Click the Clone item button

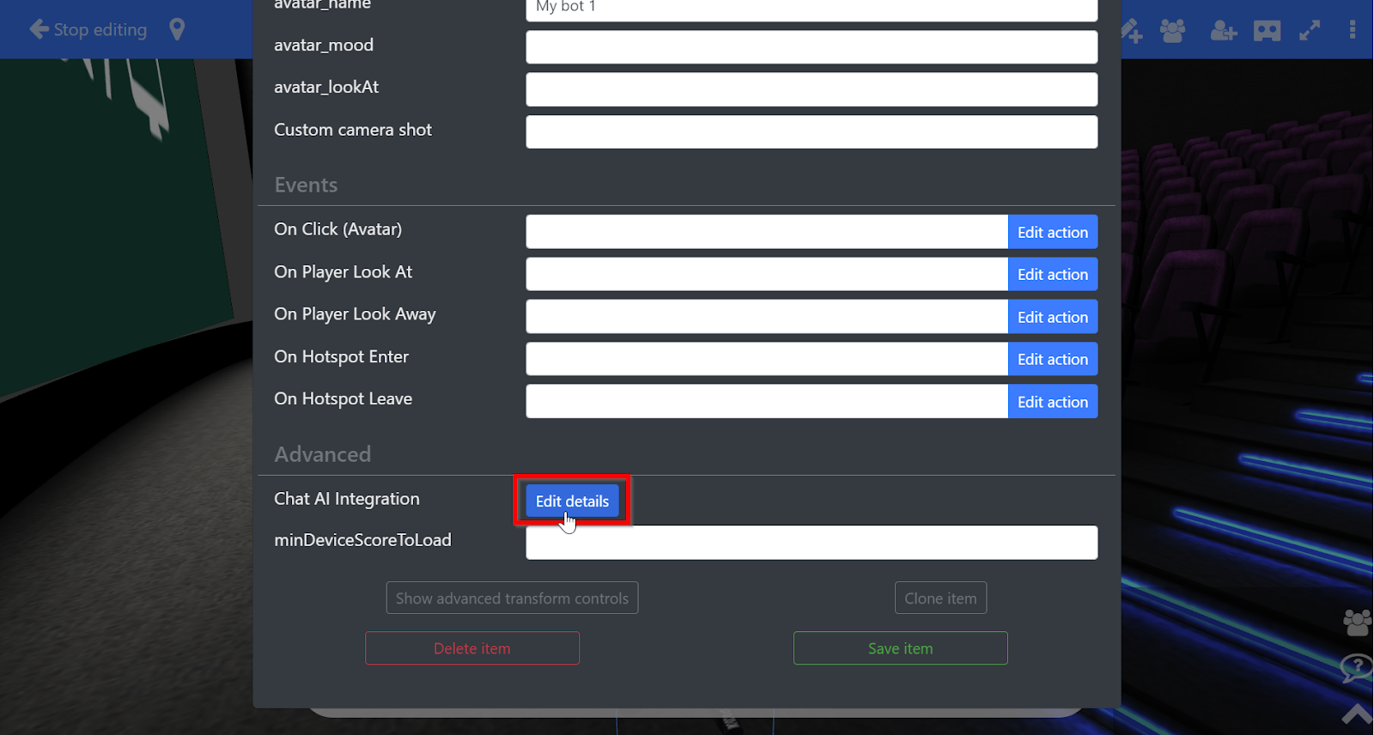940,598
